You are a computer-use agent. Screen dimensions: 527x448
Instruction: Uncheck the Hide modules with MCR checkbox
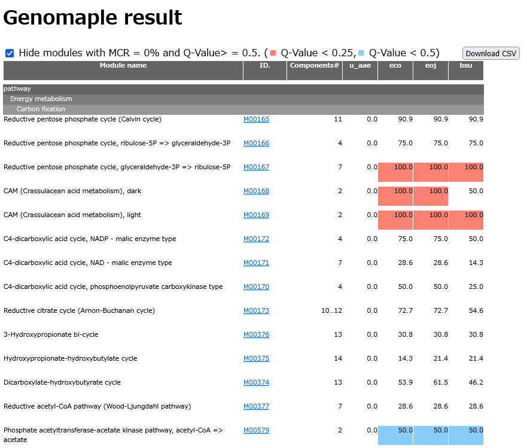point(10,53)
